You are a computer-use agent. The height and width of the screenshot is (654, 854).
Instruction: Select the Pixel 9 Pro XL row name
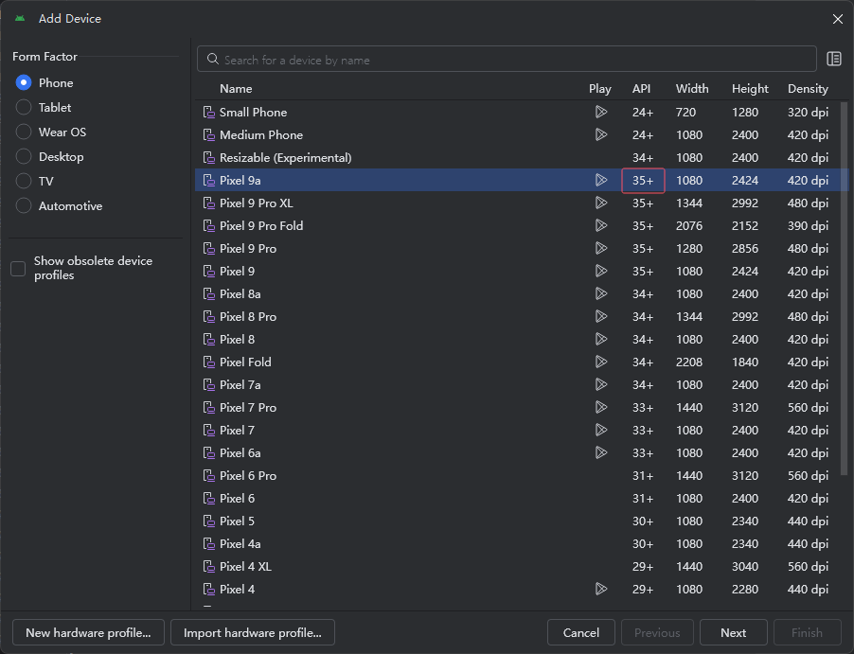tap(256, 203)
